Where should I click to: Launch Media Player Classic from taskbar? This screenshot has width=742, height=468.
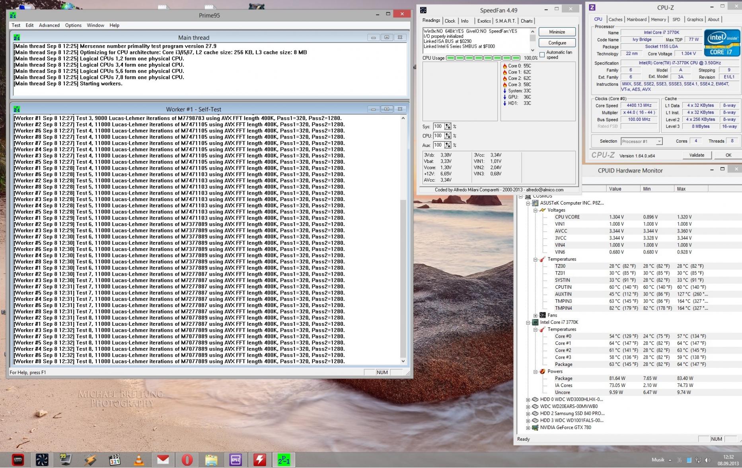pos(115,460)
